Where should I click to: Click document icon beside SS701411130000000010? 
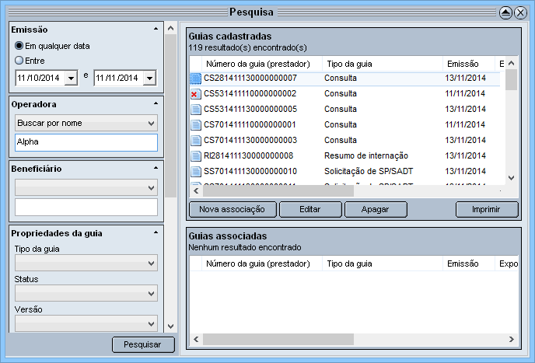[x=196, y=172]
